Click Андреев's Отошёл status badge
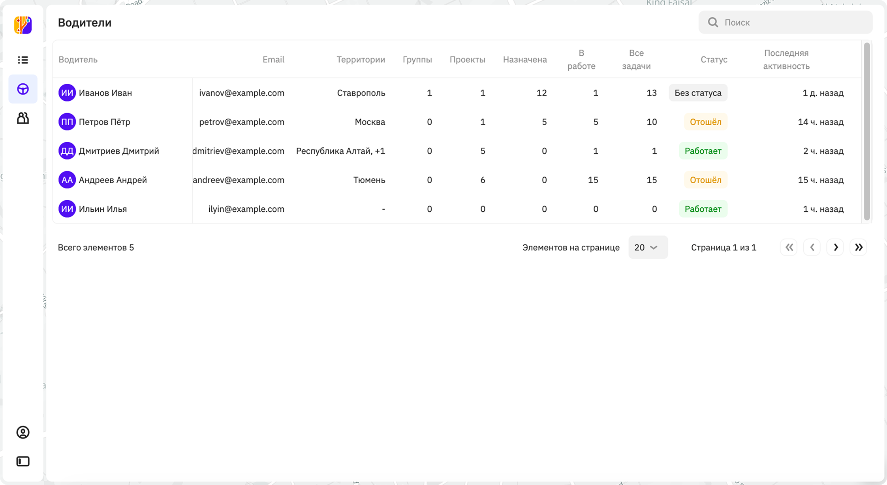887x485 pixels. [705, 180]
